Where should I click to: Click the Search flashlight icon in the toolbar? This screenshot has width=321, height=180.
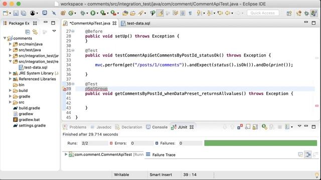tap(140, 13)
